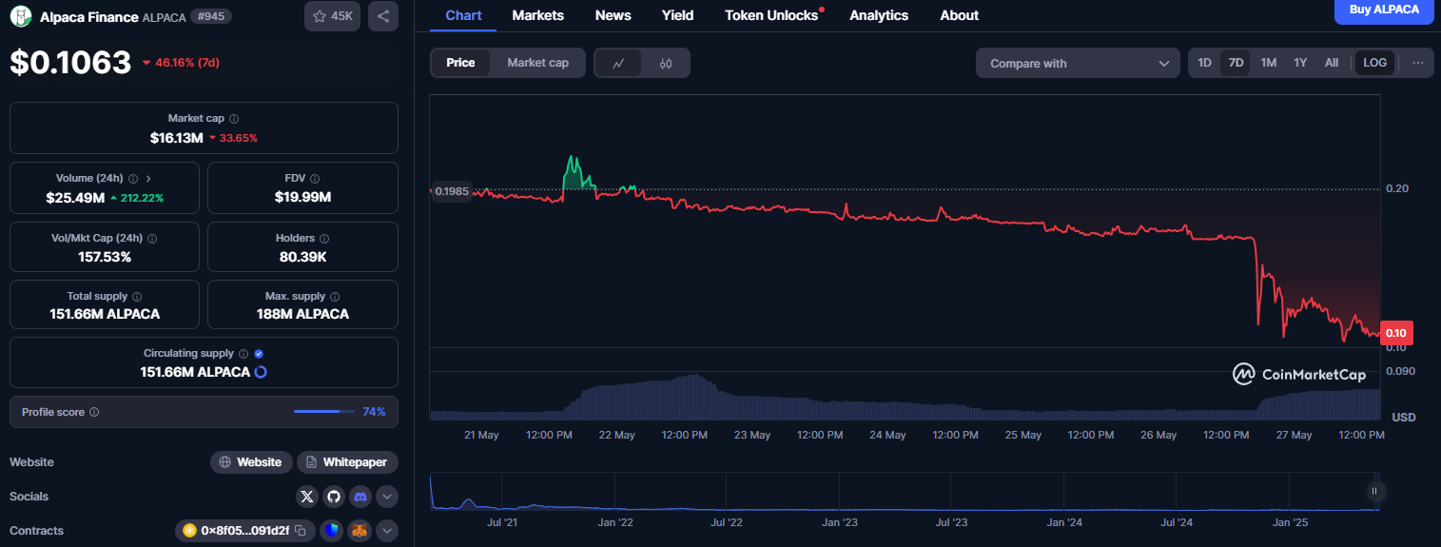
Task: Click the Buy ALPACA button
Action: (x=1384, y=10)
